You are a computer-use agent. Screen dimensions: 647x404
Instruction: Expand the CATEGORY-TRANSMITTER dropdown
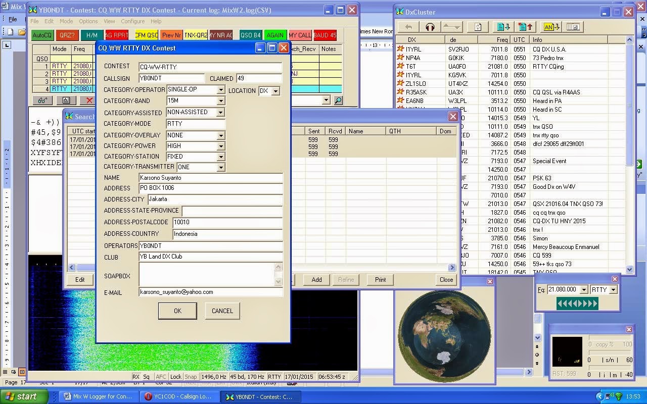(x=221, y=167)
